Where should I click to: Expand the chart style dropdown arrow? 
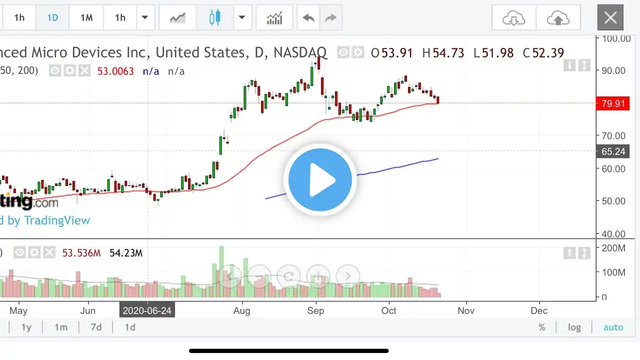tap(242, 18)
